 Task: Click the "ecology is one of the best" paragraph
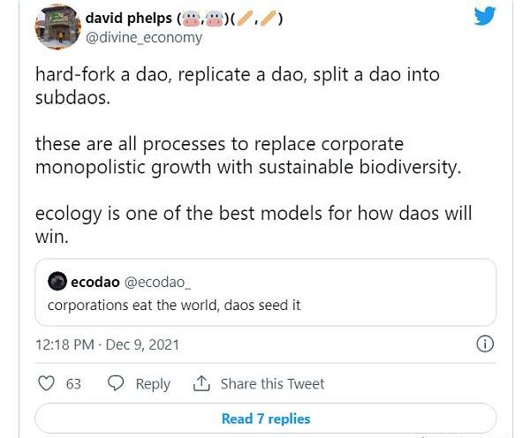[x=253, y=225]
